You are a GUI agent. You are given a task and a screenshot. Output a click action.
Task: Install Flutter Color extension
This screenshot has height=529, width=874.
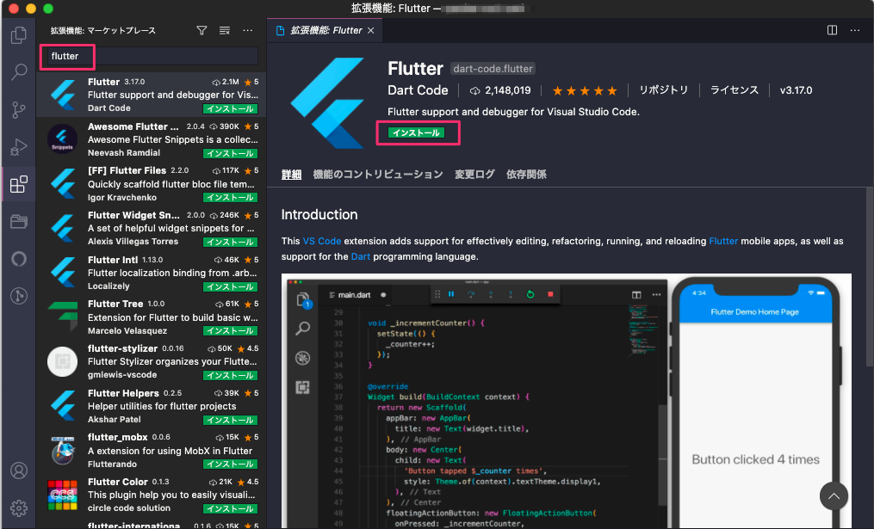[230, 509]
